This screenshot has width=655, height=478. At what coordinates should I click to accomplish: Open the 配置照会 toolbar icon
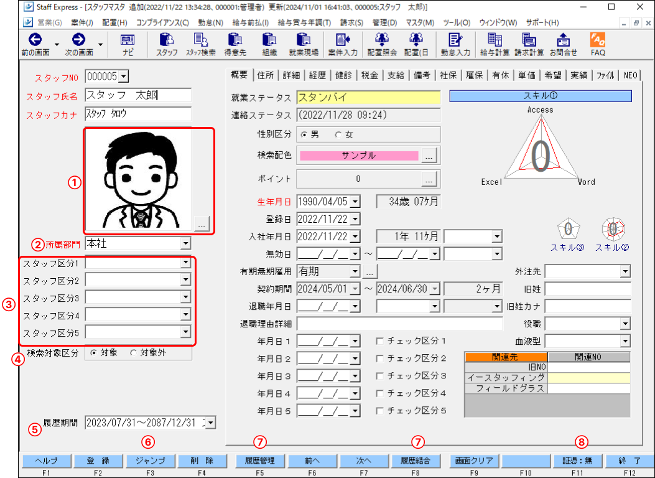click(382, 40)
